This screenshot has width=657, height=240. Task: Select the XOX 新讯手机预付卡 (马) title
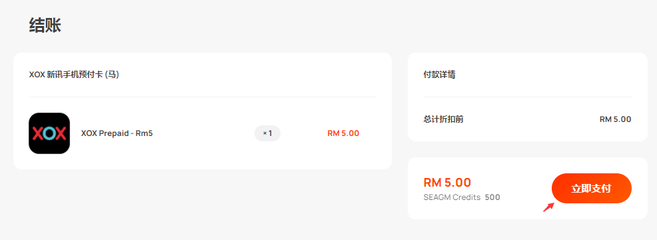74,75
